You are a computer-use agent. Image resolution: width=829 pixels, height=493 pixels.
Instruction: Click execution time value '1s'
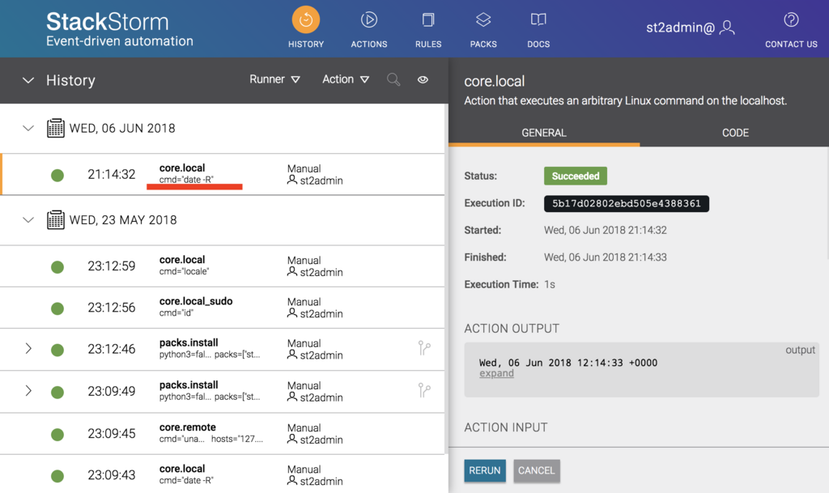(x=550, y=284)
